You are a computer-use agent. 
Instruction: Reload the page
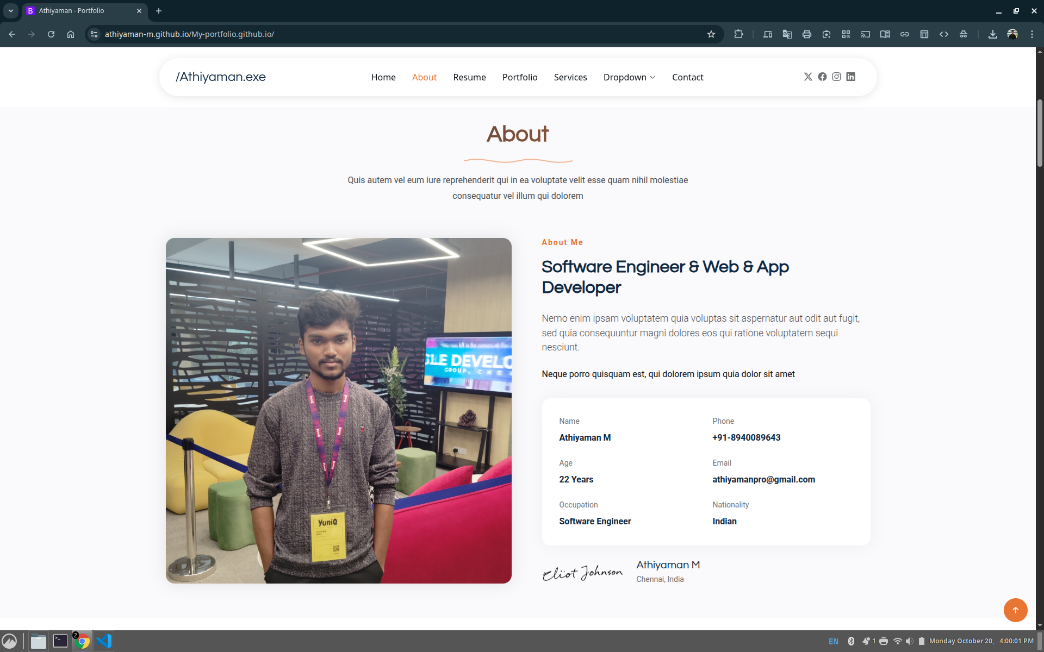coord(51,34)
